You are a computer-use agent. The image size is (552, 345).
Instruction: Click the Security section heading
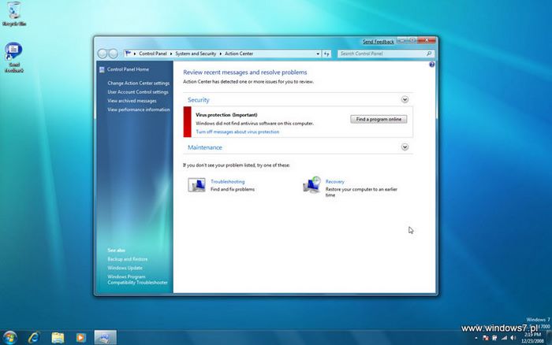click(198, 100)
